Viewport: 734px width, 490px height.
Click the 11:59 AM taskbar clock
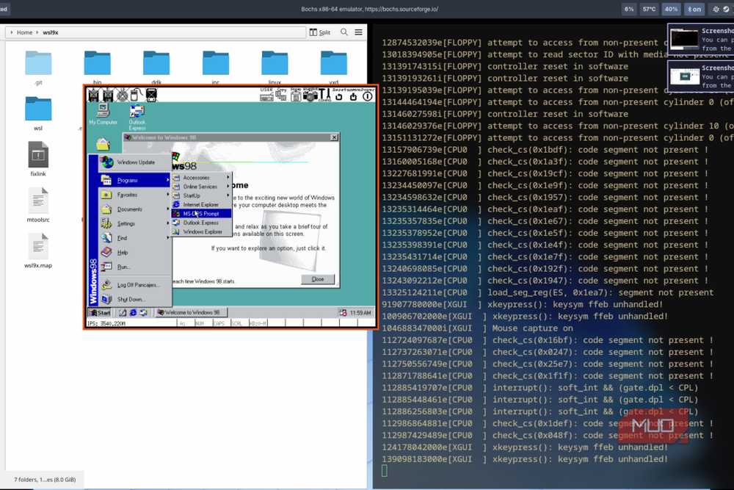click(360, 313)
